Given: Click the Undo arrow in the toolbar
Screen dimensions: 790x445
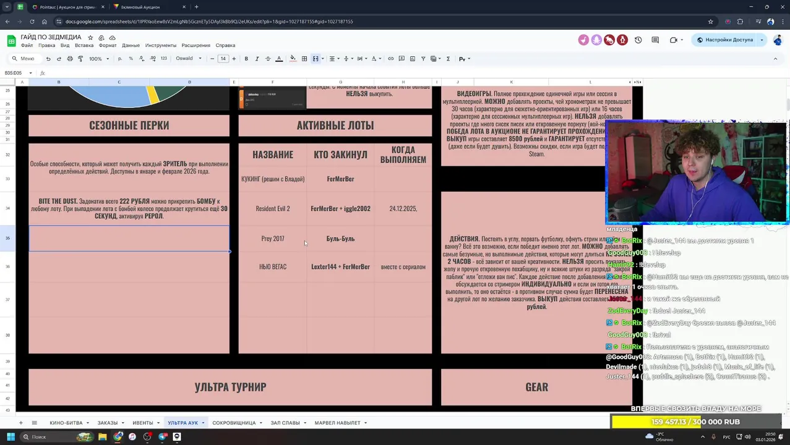Looking at the screenshot, I should point(48,59).
